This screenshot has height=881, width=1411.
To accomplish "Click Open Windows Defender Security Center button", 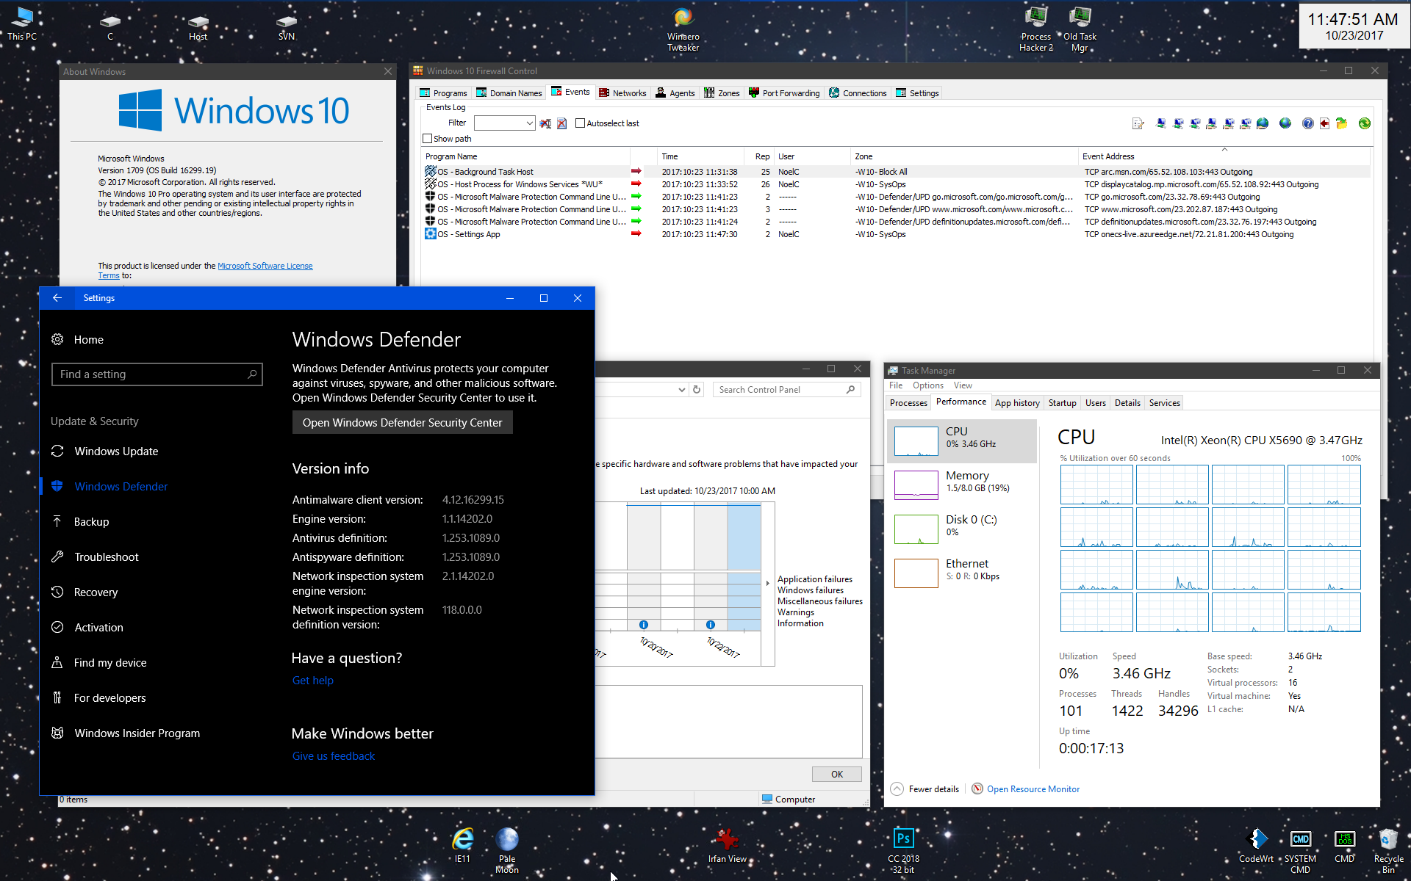I will pos(402,423).
